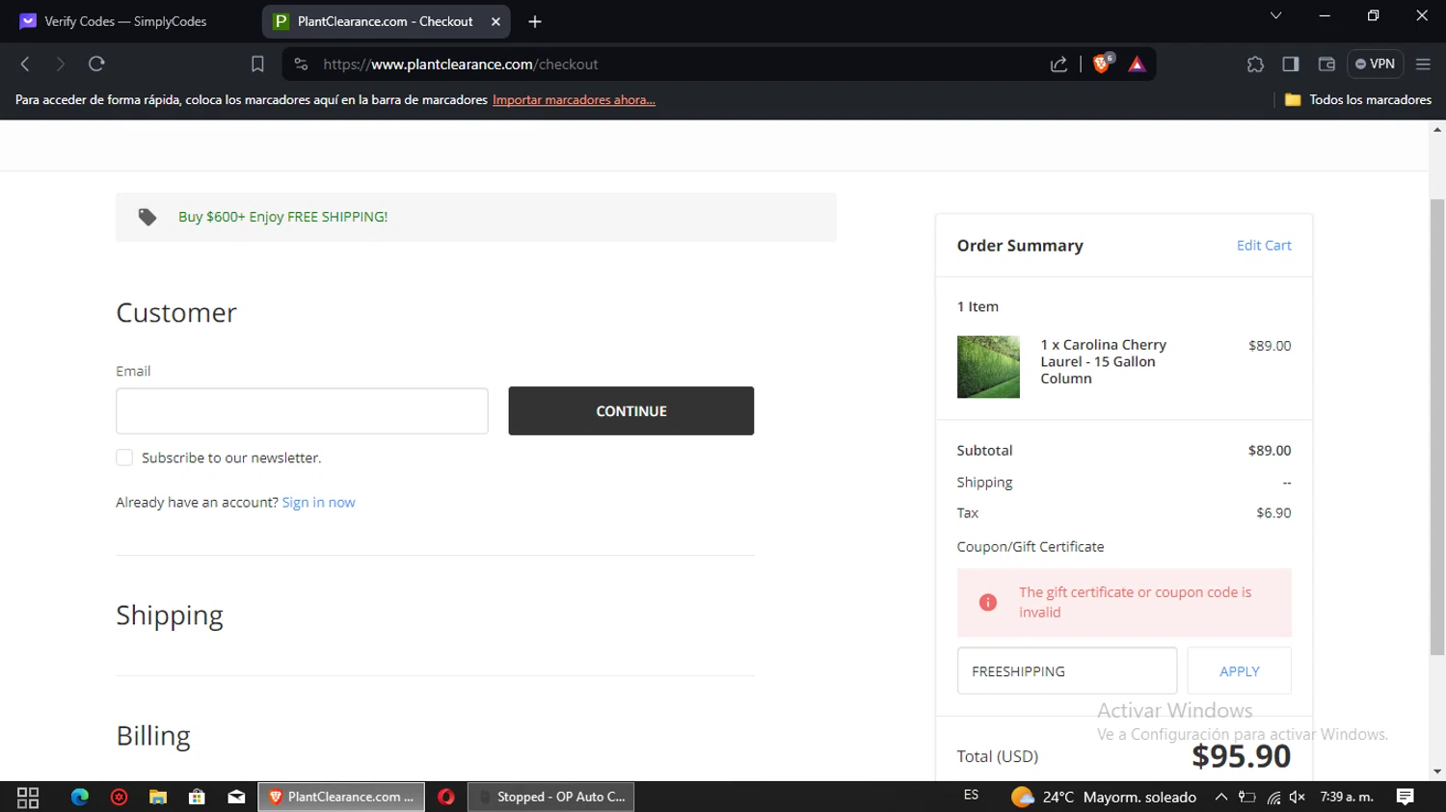Open site settings icon in address bar

[301, 65]
